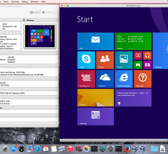The width and height of the screenshot is (168, 154).
Task: Click the 'HD Audio' controller text
Action: [5, 85]
